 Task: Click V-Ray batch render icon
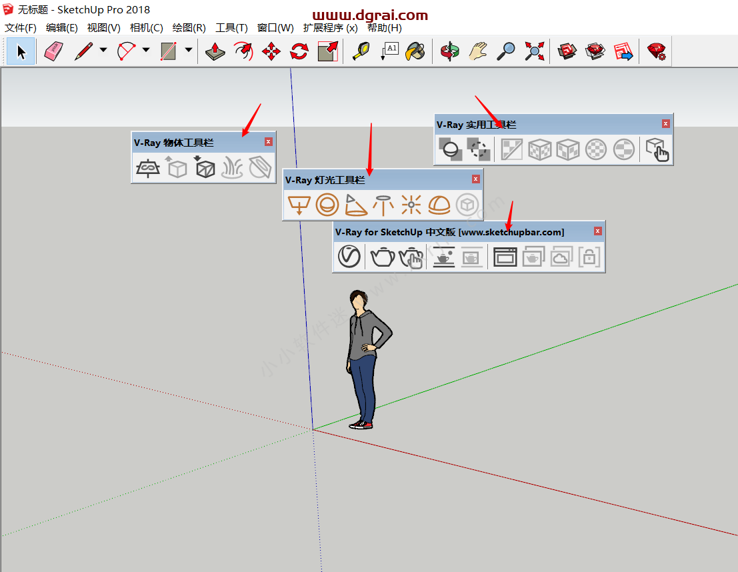point(533,257)
